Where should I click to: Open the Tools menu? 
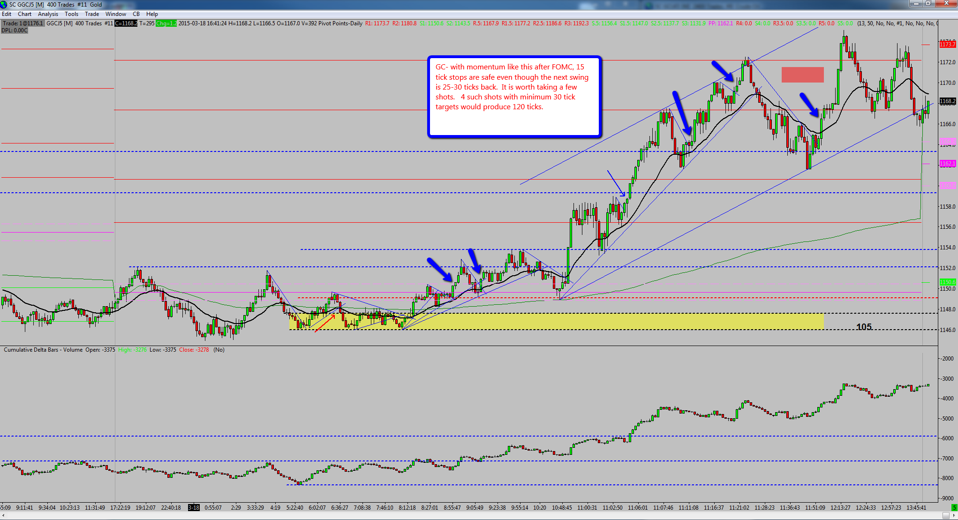click(x=71, y=14)
